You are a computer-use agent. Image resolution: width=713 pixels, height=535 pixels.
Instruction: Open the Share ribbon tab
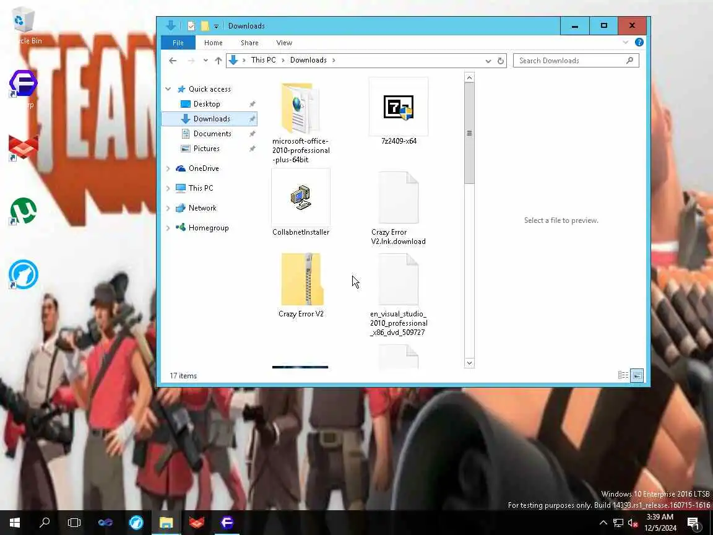pos(249,43)
